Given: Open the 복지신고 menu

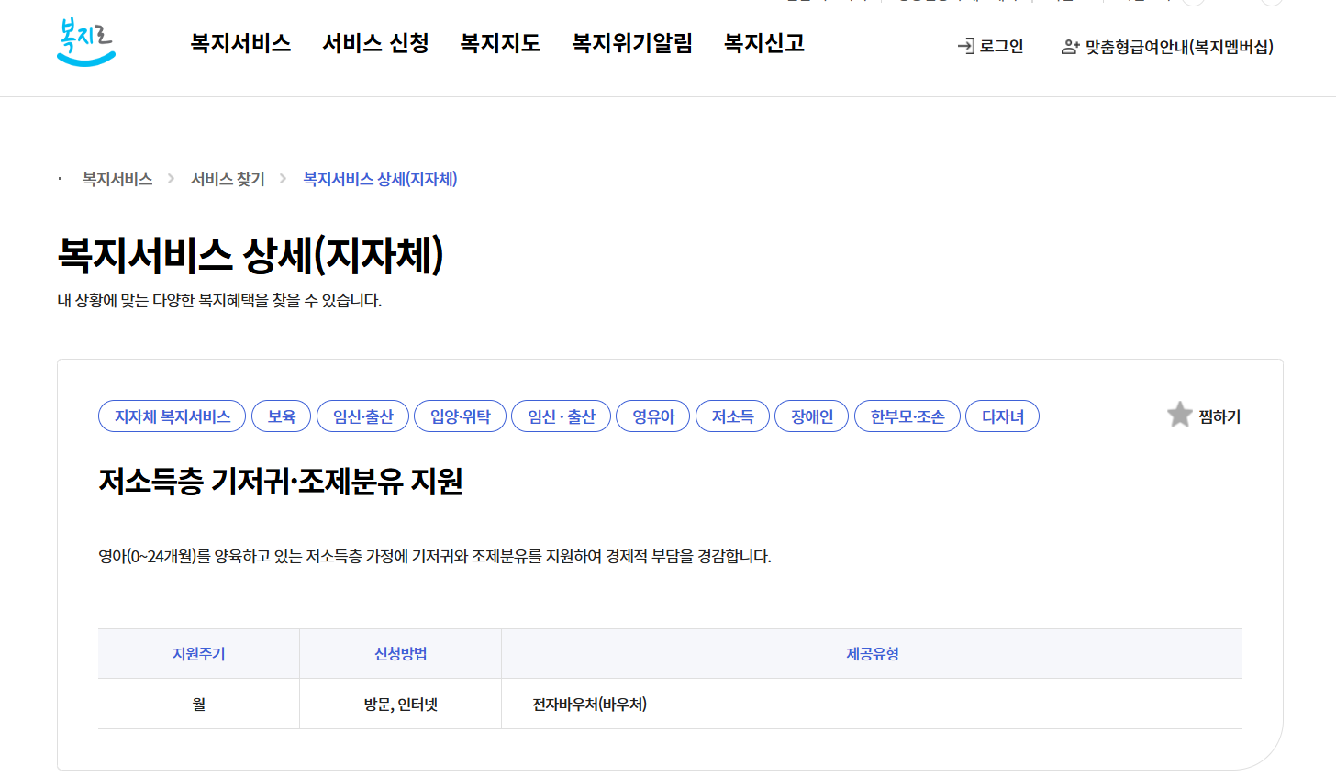Looking at the screenshot, I should pyautogui.click(x=763, y=42).
